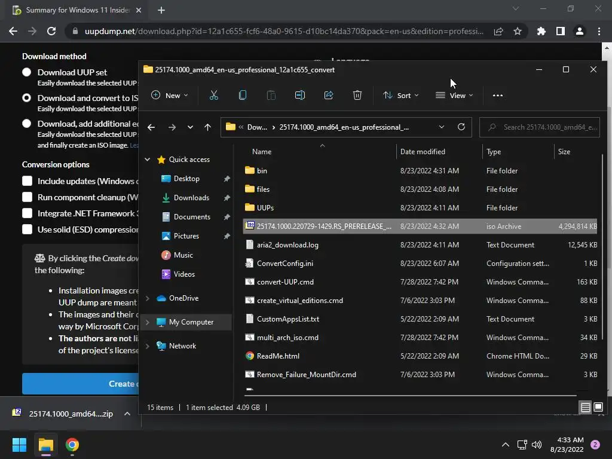Select Music in navigation pane

coord(183,255)
